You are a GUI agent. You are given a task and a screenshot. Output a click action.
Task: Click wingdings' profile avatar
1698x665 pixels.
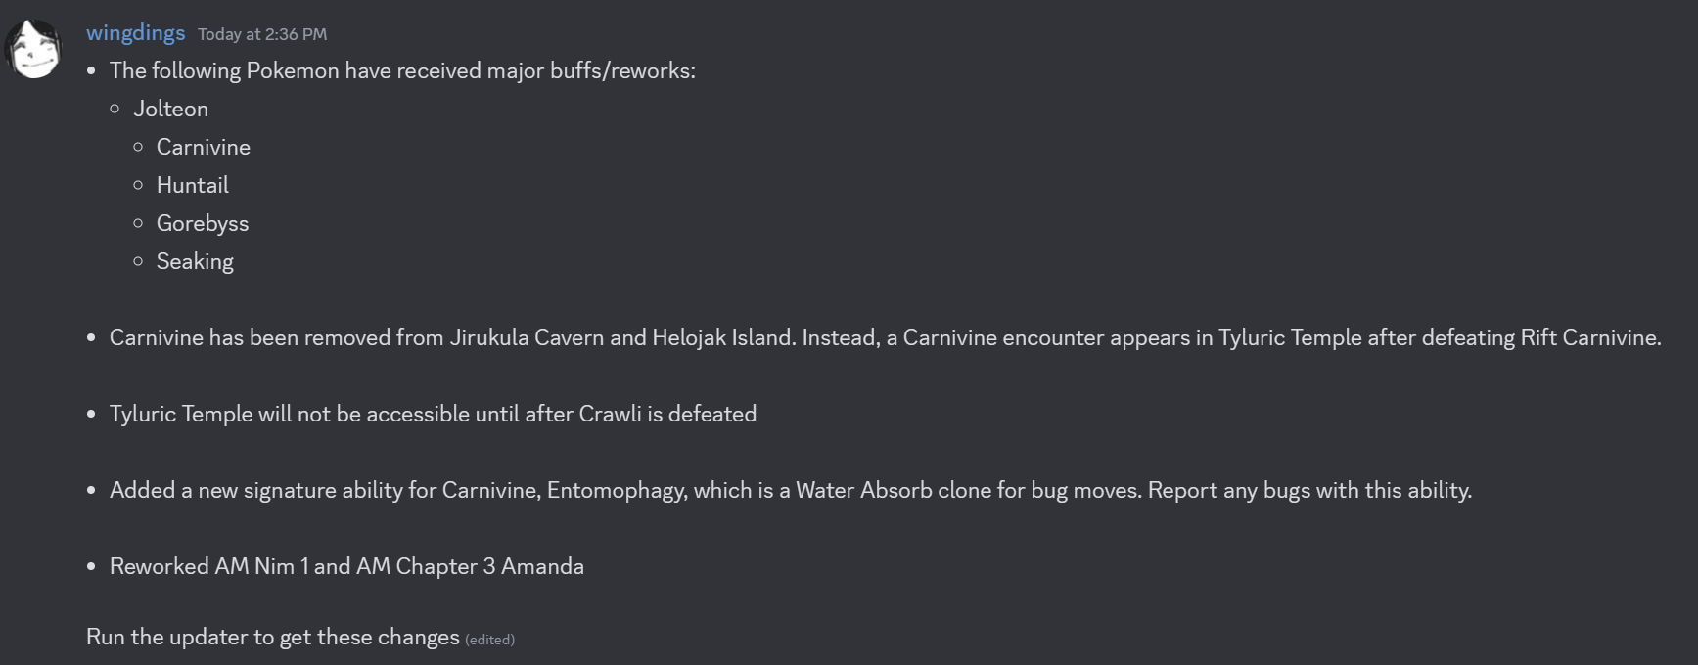[x=33, y=49]
